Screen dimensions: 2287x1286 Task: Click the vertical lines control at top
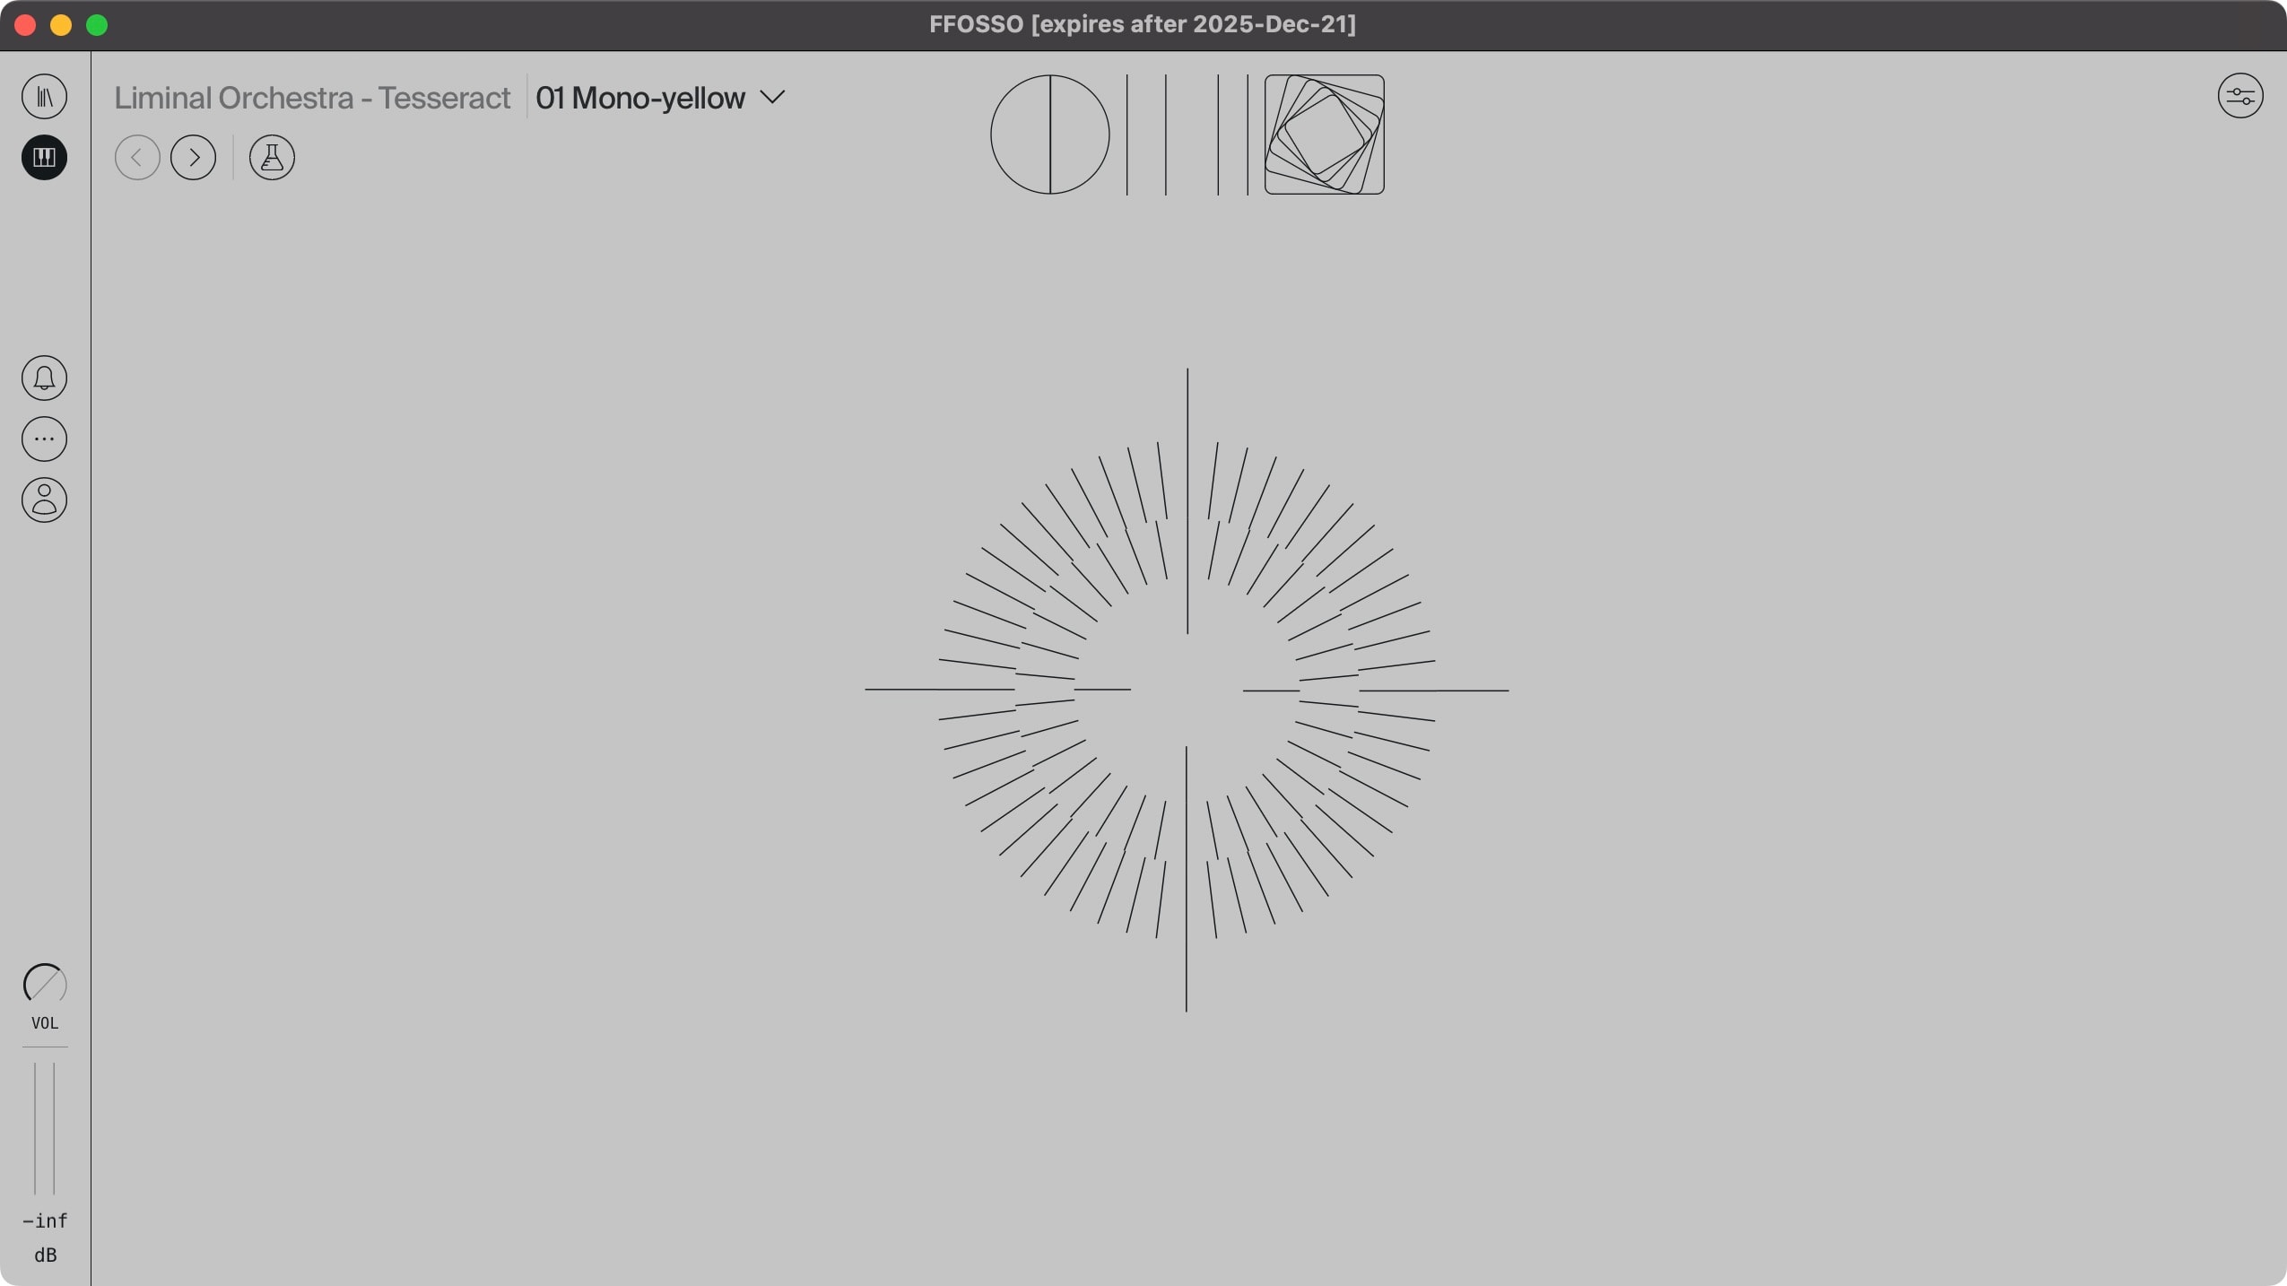tap(1187, 135)
